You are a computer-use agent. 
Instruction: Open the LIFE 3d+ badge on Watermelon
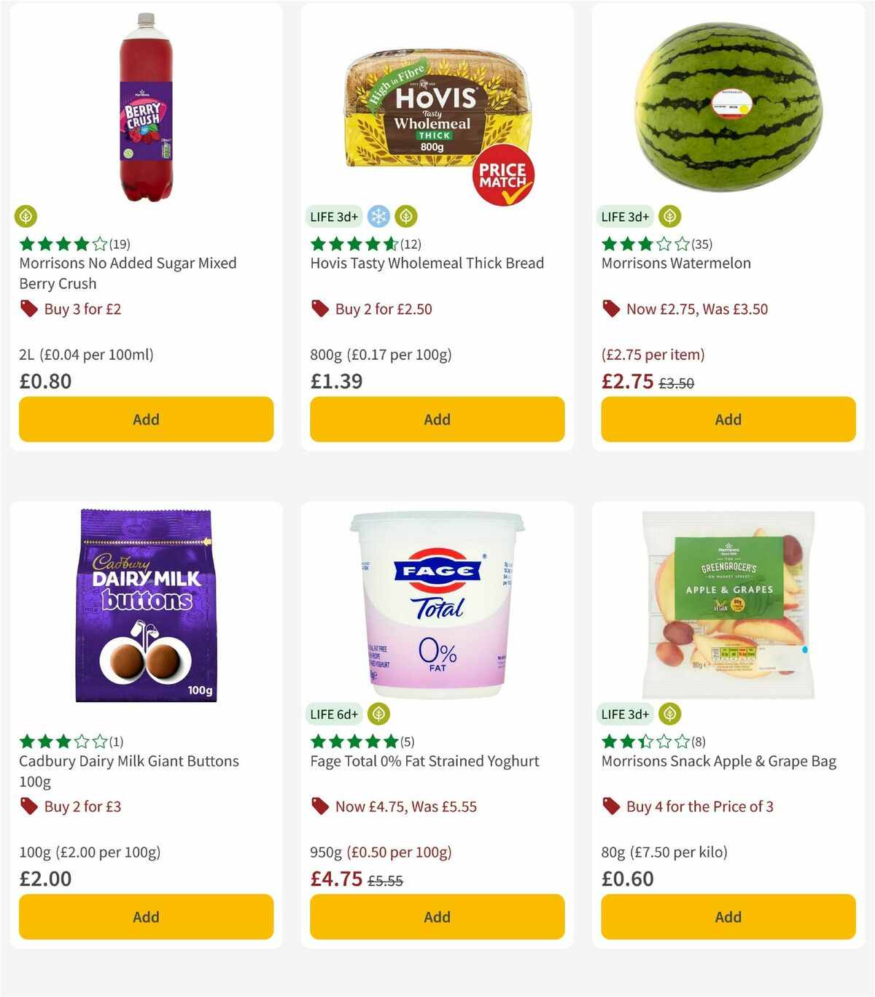pos(624,216)
